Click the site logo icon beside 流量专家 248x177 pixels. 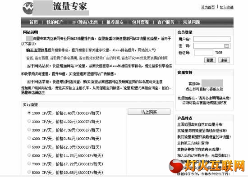click(x=28, y=8)
